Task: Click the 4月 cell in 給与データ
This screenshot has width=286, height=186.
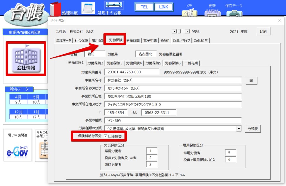Action: pyautogui.click(x=18, y=97)
